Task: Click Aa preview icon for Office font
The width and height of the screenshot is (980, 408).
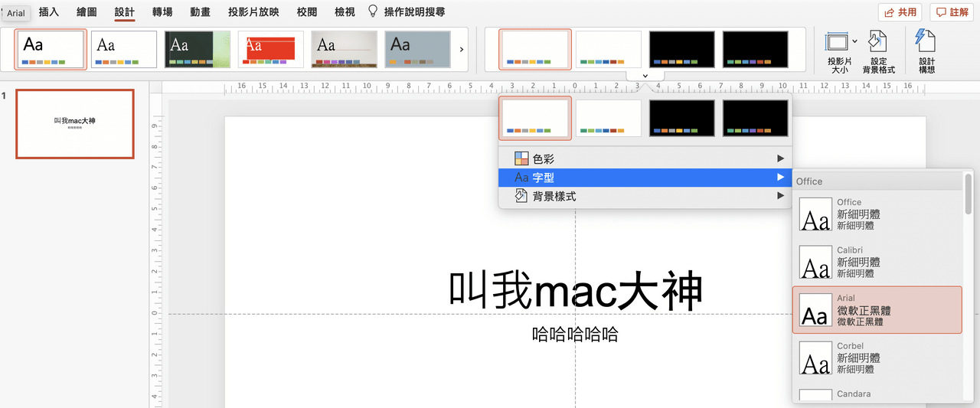Action: [815, 214]
